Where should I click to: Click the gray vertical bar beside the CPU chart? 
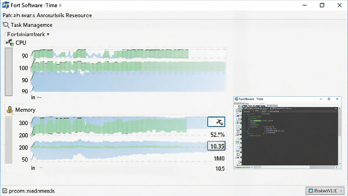click(x=8, y=71)
